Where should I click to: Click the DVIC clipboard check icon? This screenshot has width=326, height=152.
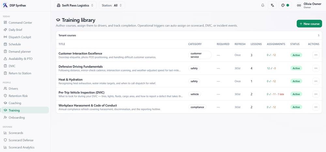click(5, 66)
